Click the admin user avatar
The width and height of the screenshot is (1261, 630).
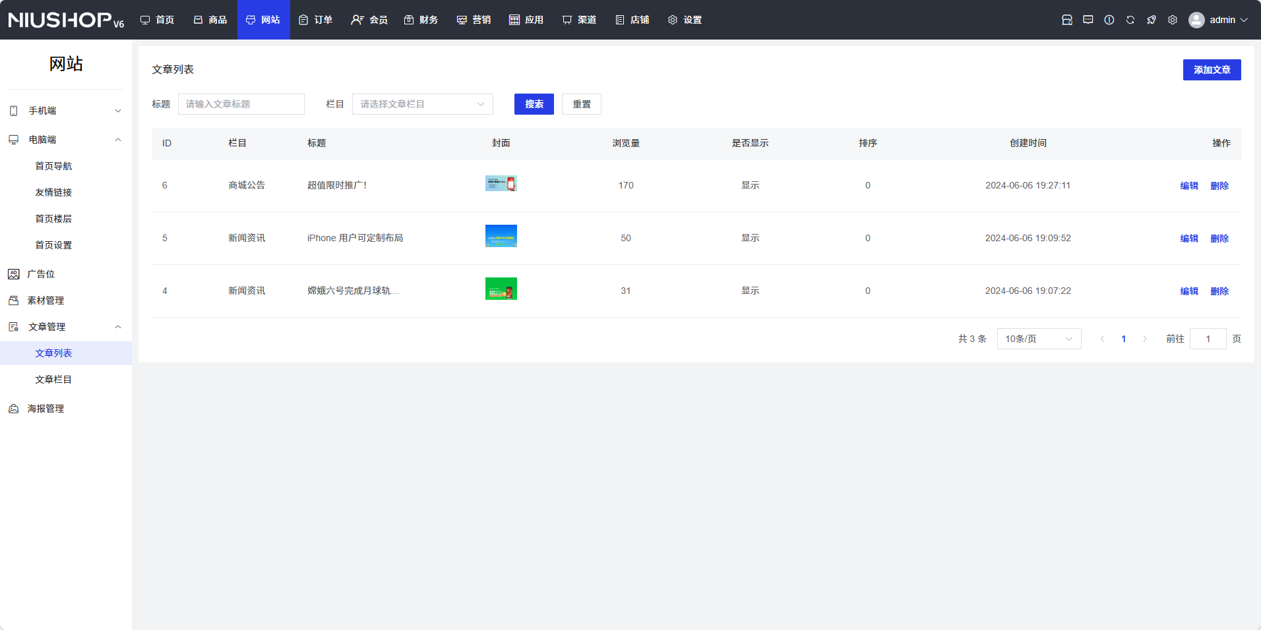pos(1196,20)
